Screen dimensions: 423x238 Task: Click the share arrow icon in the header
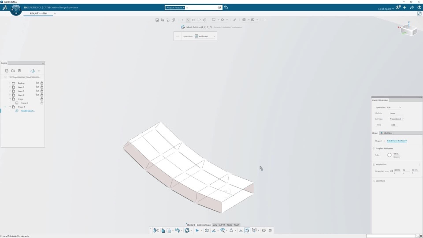(412, 7)
